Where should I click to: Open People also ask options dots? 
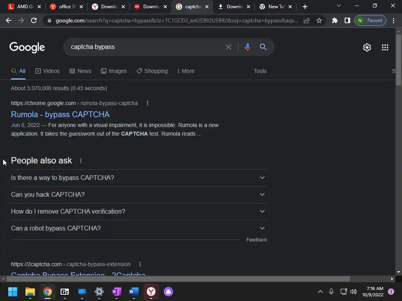tap(81, 161)
